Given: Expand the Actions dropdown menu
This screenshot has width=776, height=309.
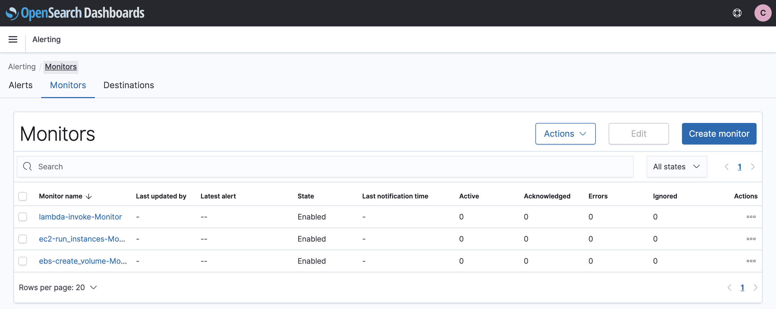Looking at the screenshot, I should click(x=565, y=133).
